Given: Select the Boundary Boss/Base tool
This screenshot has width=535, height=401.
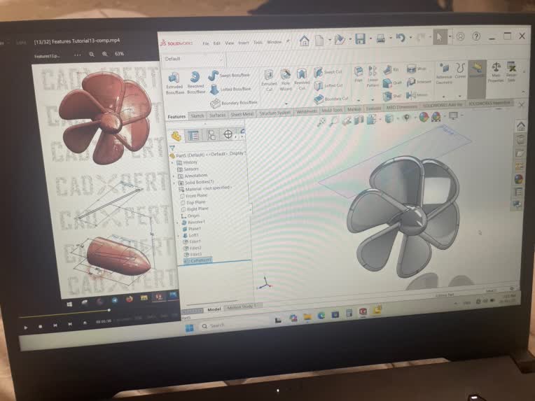Looking at the screenshot, I should pos(234,103).
